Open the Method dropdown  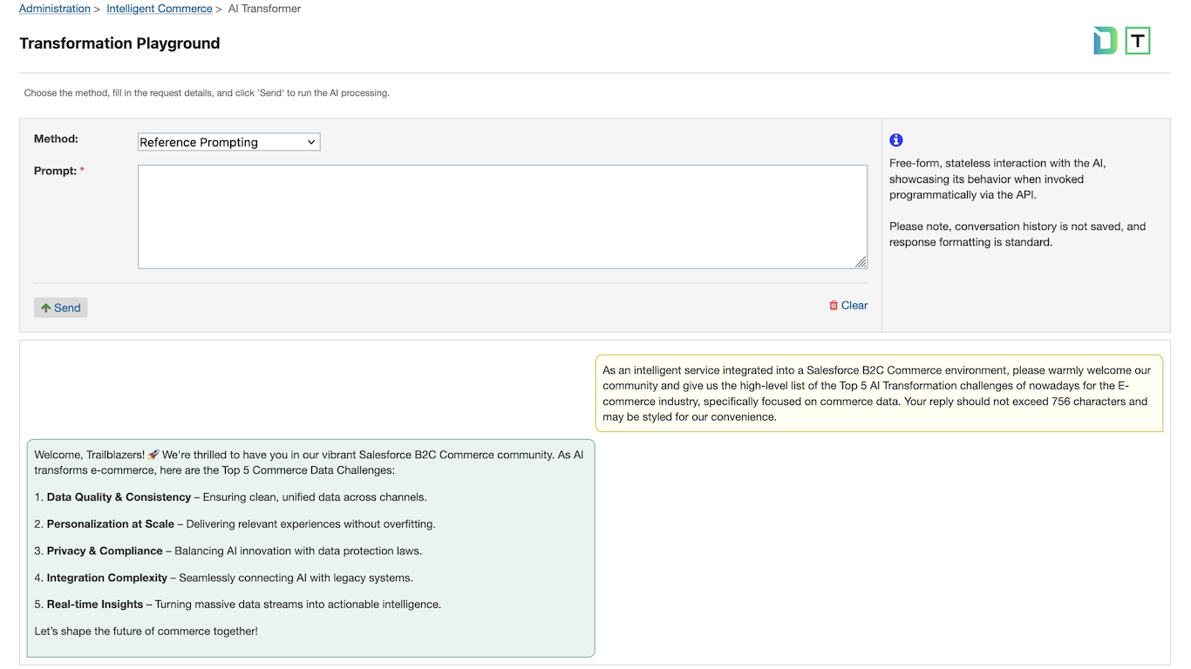pos(229,142)
